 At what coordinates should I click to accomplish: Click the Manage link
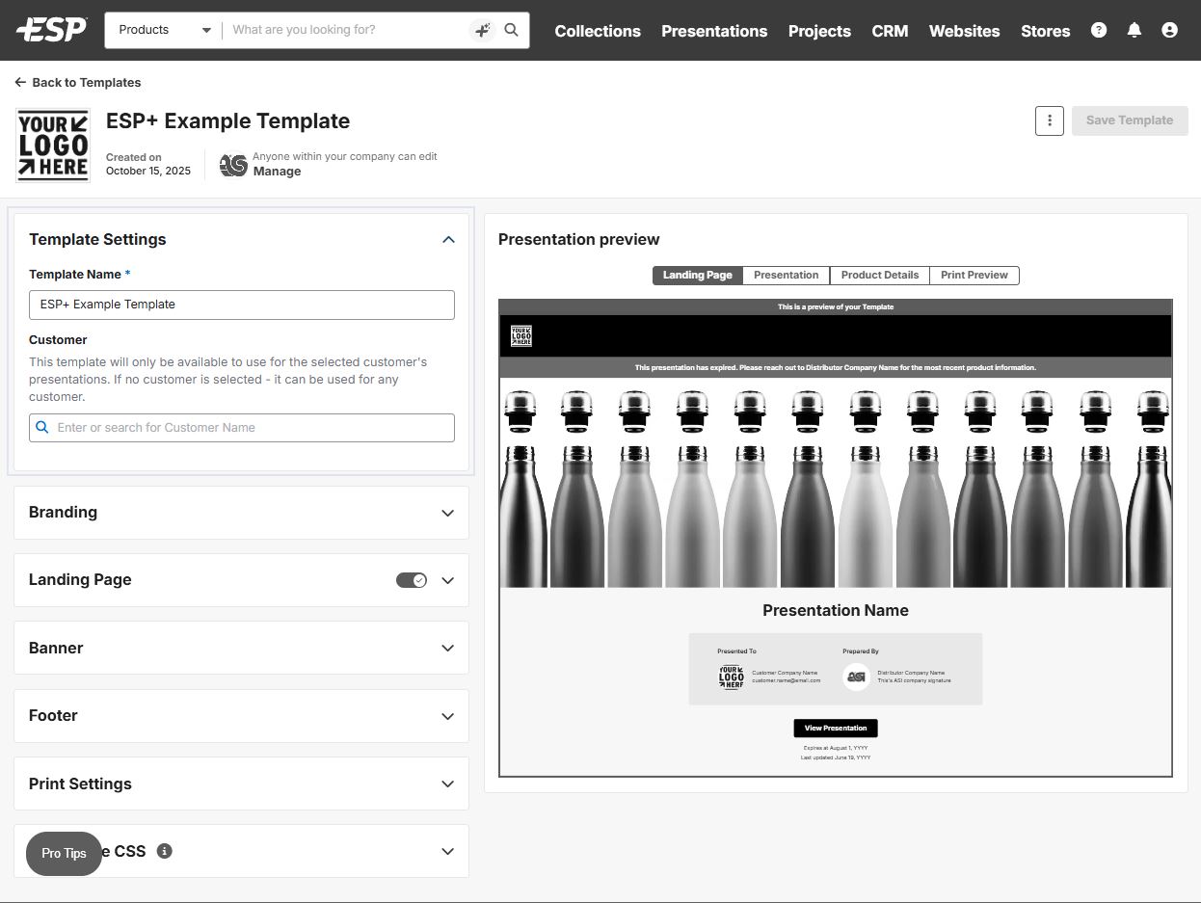(277, 172)
